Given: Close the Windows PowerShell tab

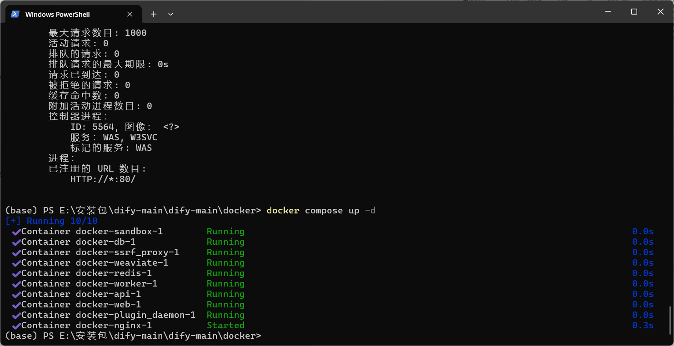Looking at the screenshot, I should [x=130, y=14].
